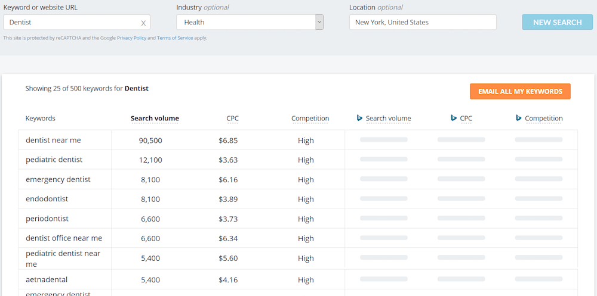
Task: Click the Bing icon beside CPC header
Action: pos(454,118)
